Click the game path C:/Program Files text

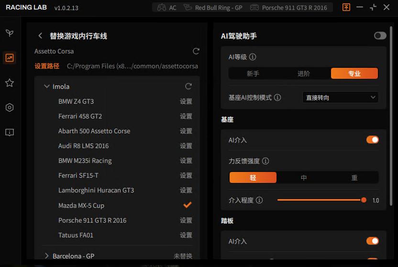click(132, 66)
